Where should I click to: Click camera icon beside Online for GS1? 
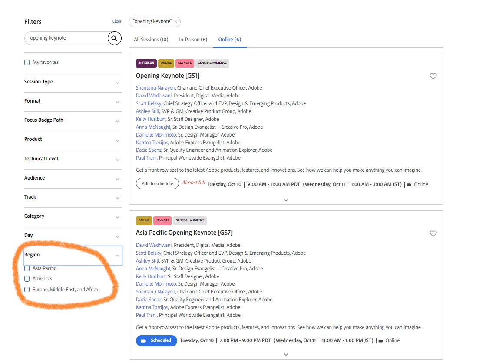tap(409, 185)
